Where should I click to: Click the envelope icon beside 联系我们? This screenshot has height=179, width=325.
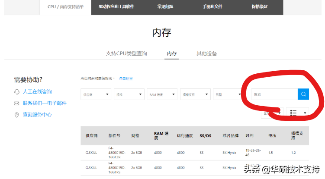tap(16, 104)
